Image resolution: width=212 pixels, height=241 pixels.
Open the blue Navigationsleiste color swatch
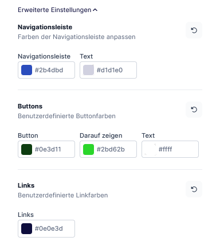click(x=26, y=70)
